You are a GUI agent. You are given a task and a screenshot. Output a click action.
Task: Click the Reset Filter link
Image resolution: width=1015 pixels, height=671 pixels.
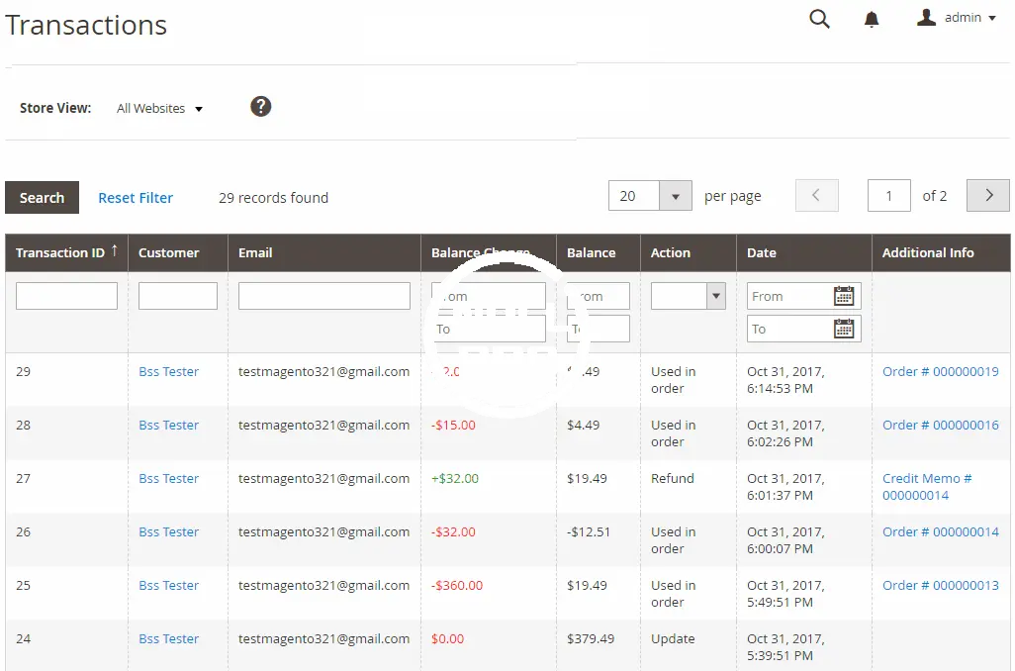[136, 198]
